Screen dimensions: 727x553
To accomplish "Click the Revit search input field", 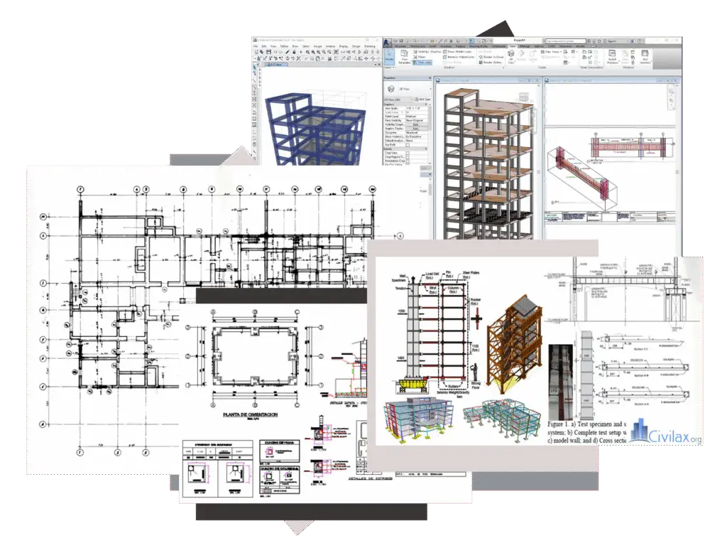I will pos(565,41).
